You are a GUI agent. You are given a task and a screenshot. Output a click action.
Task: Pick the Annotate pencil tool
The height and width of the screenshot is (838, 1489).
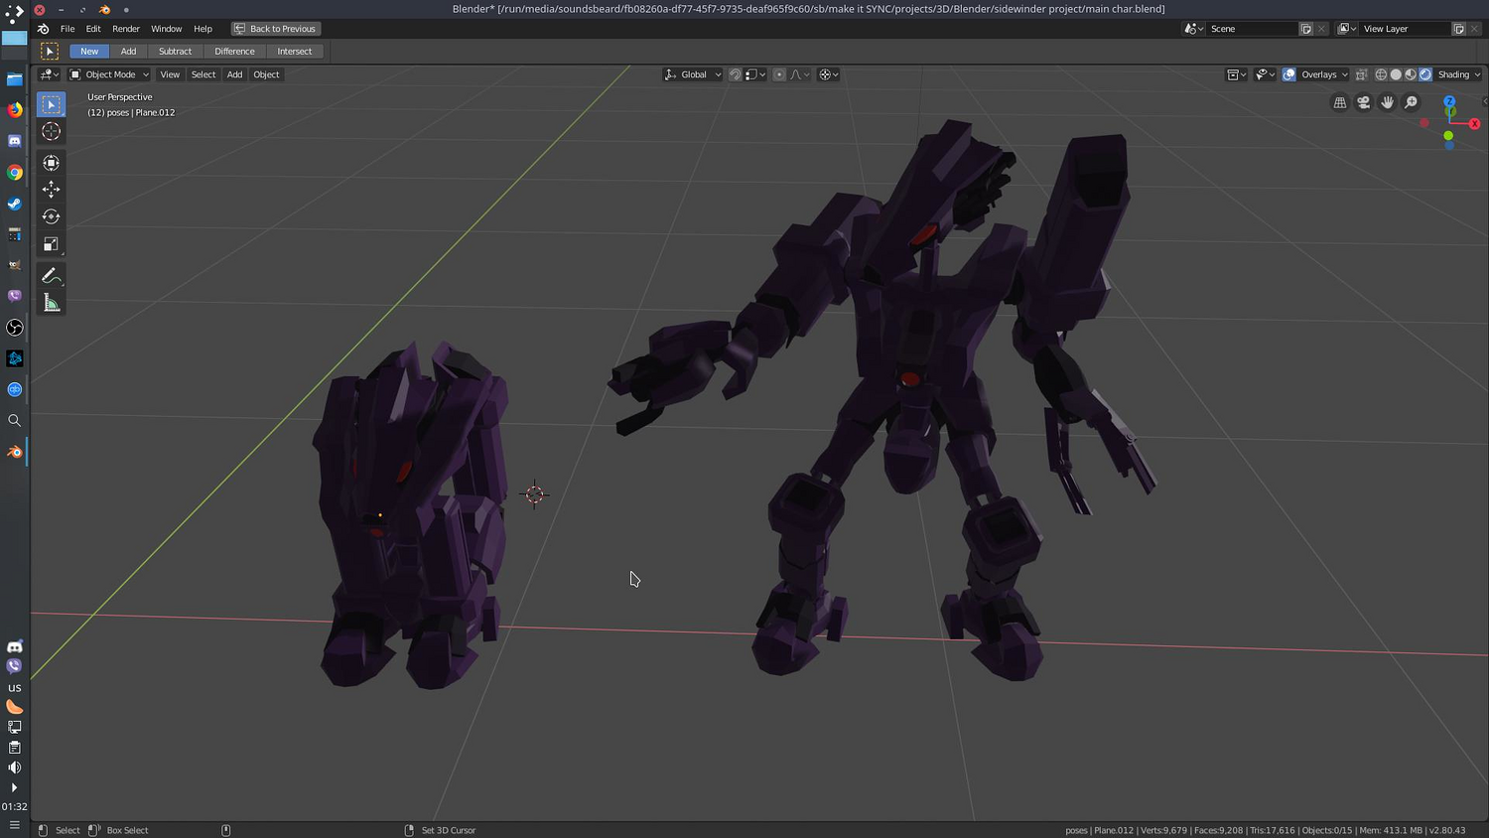(51, 276)
